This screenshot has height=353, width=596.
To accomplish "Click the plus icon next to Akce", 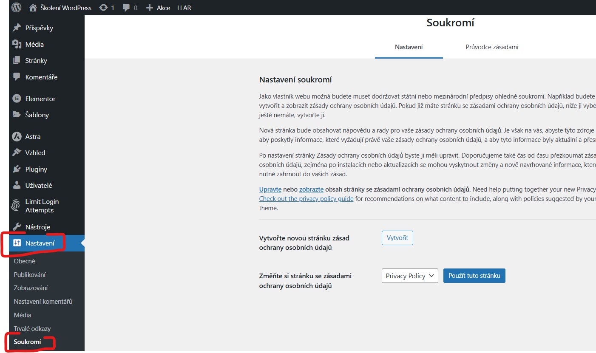I will click(x=150, y=7).
